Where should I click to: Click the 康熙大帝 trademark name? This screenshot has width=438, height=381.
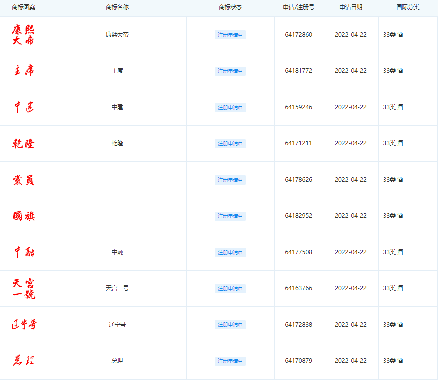click(117, 35)
